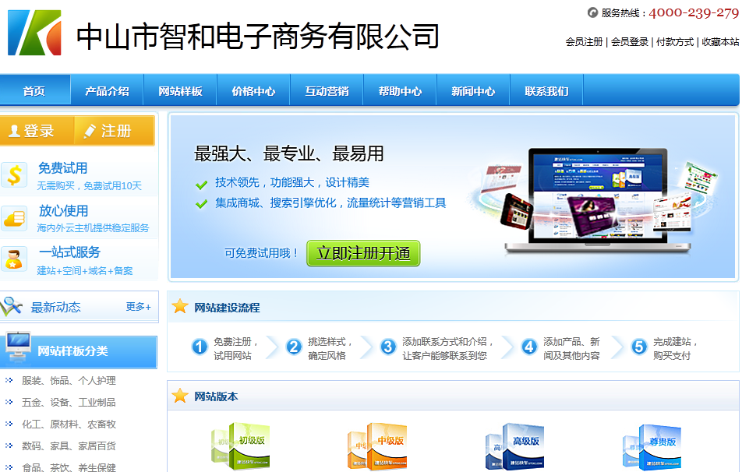Click the laptop banner image
742x472 pixels.
point(597,199)
